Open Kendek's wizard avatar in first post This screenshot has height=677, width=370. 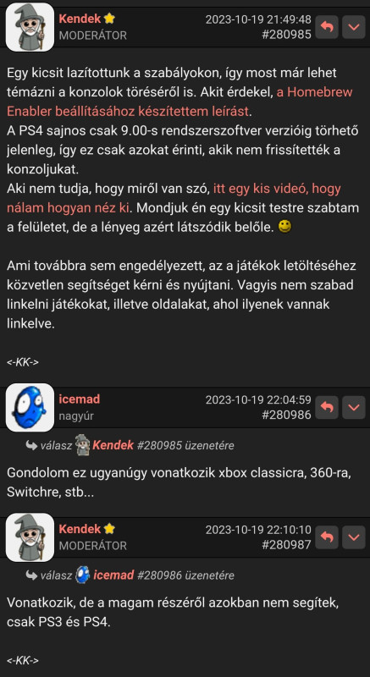(x=30, y=27)
